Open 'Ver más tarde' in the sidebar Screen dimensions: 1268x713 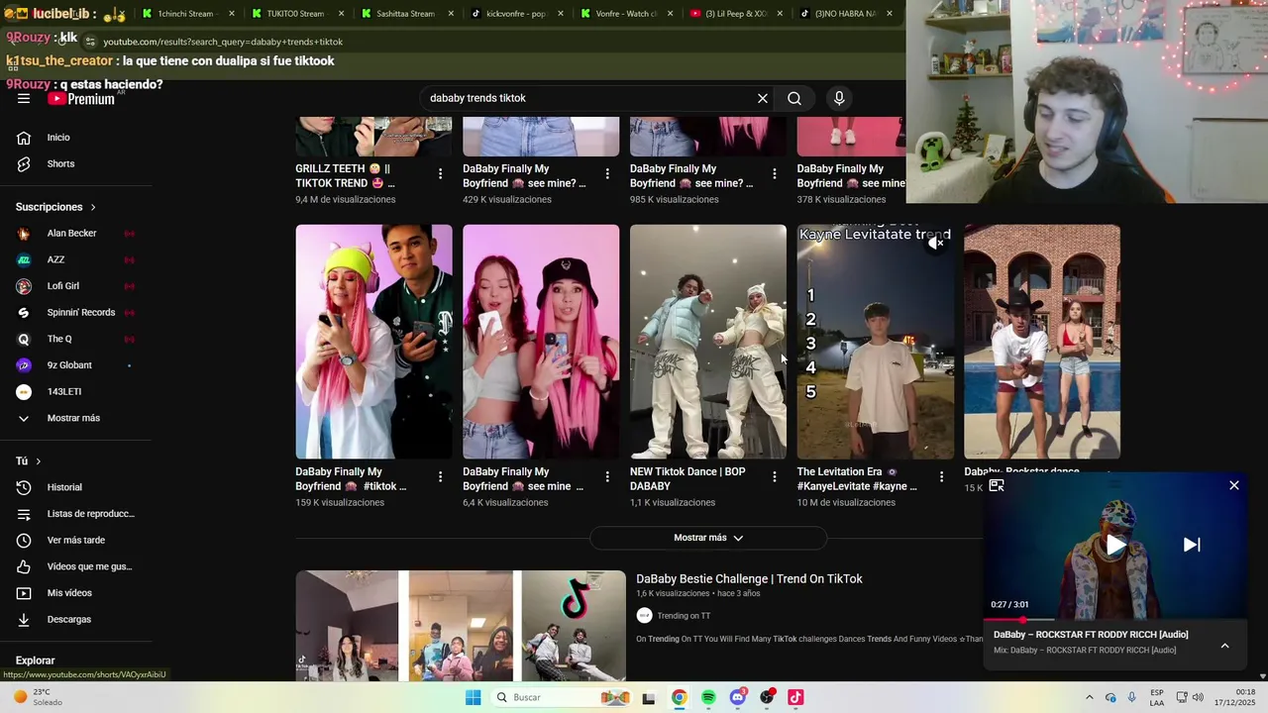(x=75, y=541)
